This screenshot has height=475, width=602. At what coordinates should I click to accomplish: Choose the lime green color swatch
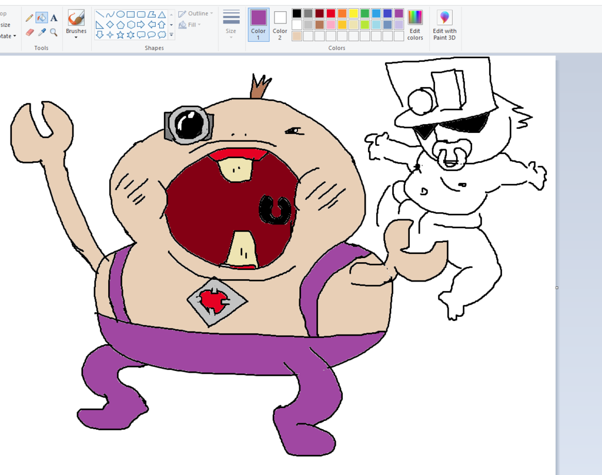click(364, 25)
